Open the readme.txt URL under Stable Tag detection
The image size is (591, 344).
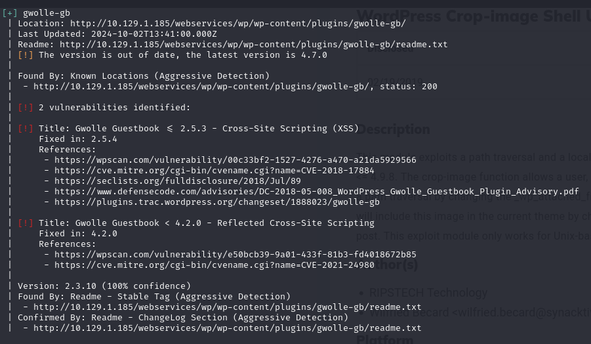click(228, 307)
